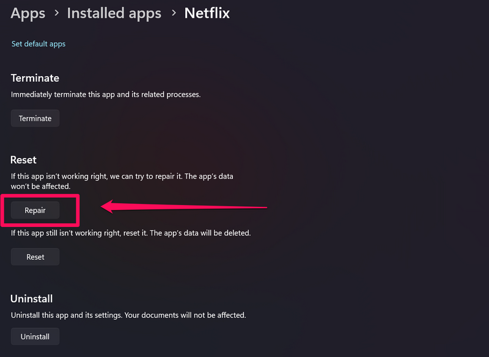This screenshot has height=357, width=489.
Task: Click the button in the Uninstall section
Action: pos(35,336)
